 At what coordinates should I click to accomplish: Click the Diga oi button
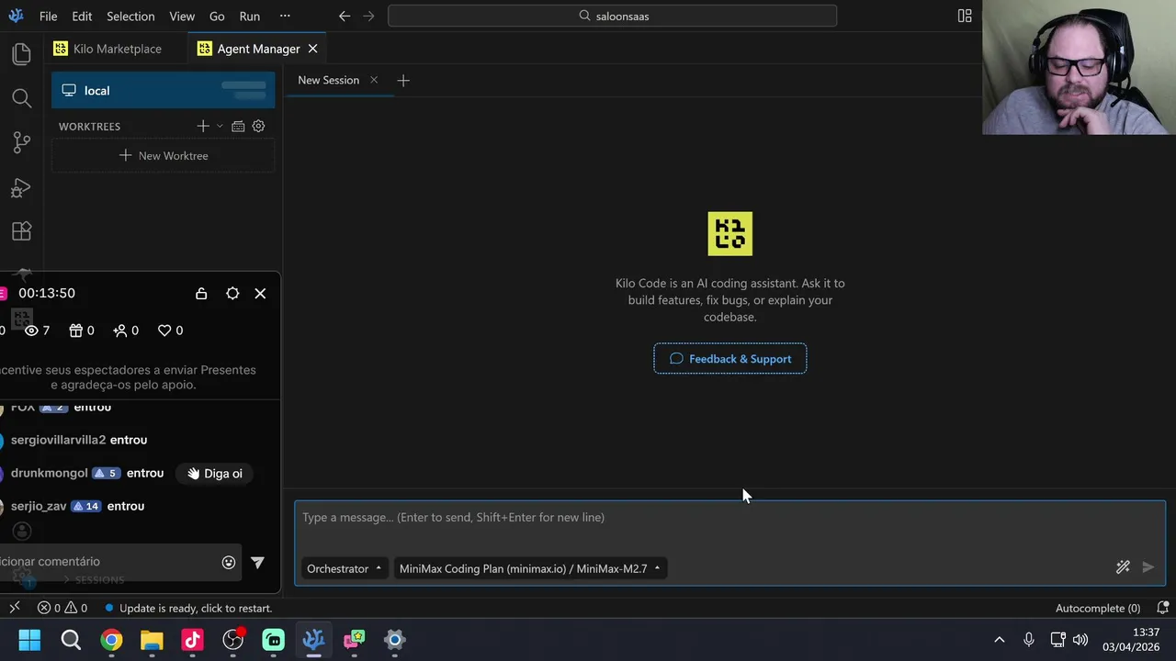[215, 474]
